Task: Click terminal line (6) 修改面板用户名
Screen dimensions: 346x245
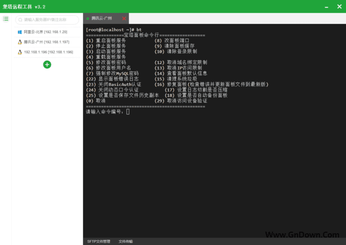Action: (x=109, y=68)
